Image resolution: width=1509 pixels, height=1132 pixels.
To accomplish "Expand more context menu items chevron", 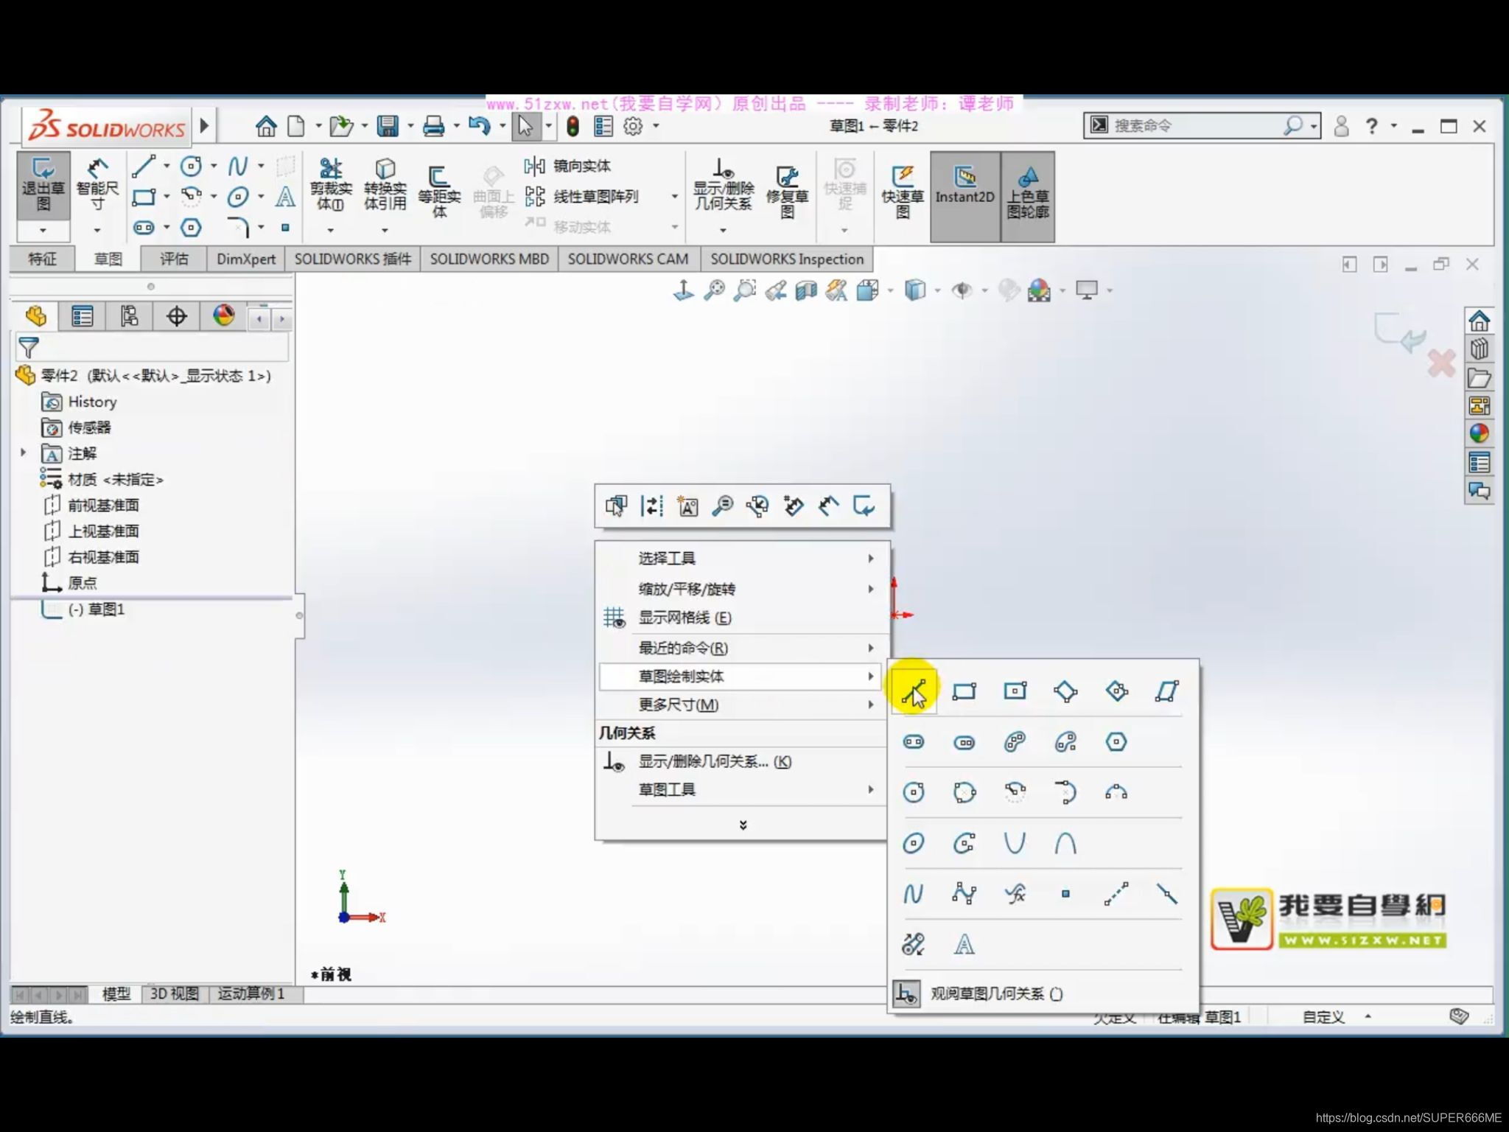I will click(743, 825).
